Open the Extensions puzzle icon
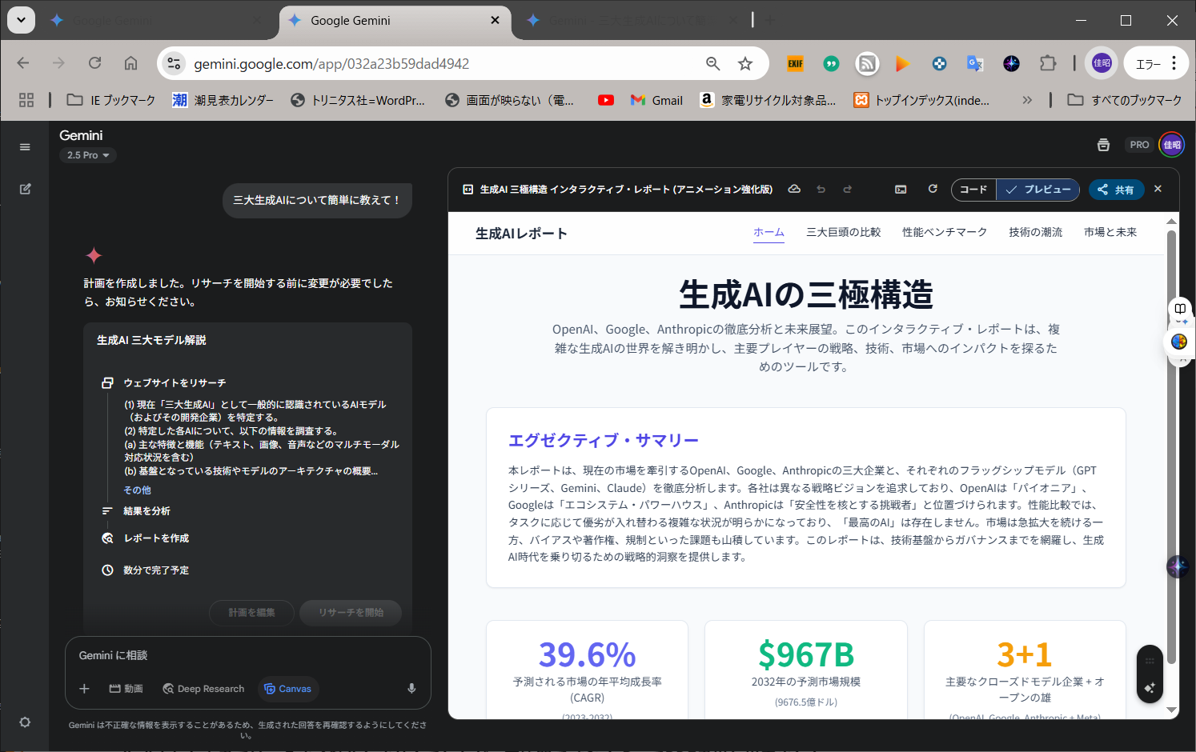Viewport: 1196px width, 752px height. click(1047, 63)
